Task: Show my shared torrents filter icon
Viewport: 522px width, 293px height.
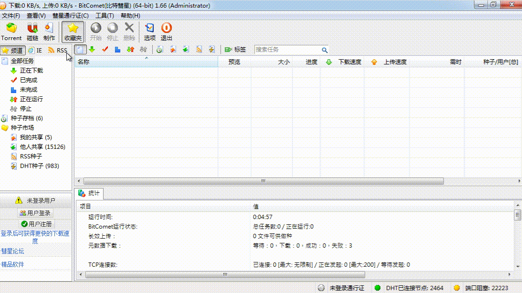Action: [x=173, y=50]
